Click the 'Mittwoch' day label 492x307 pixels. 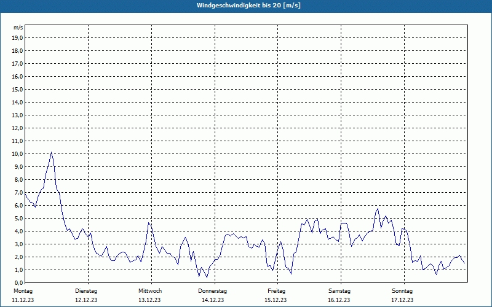tap(150, 291)
